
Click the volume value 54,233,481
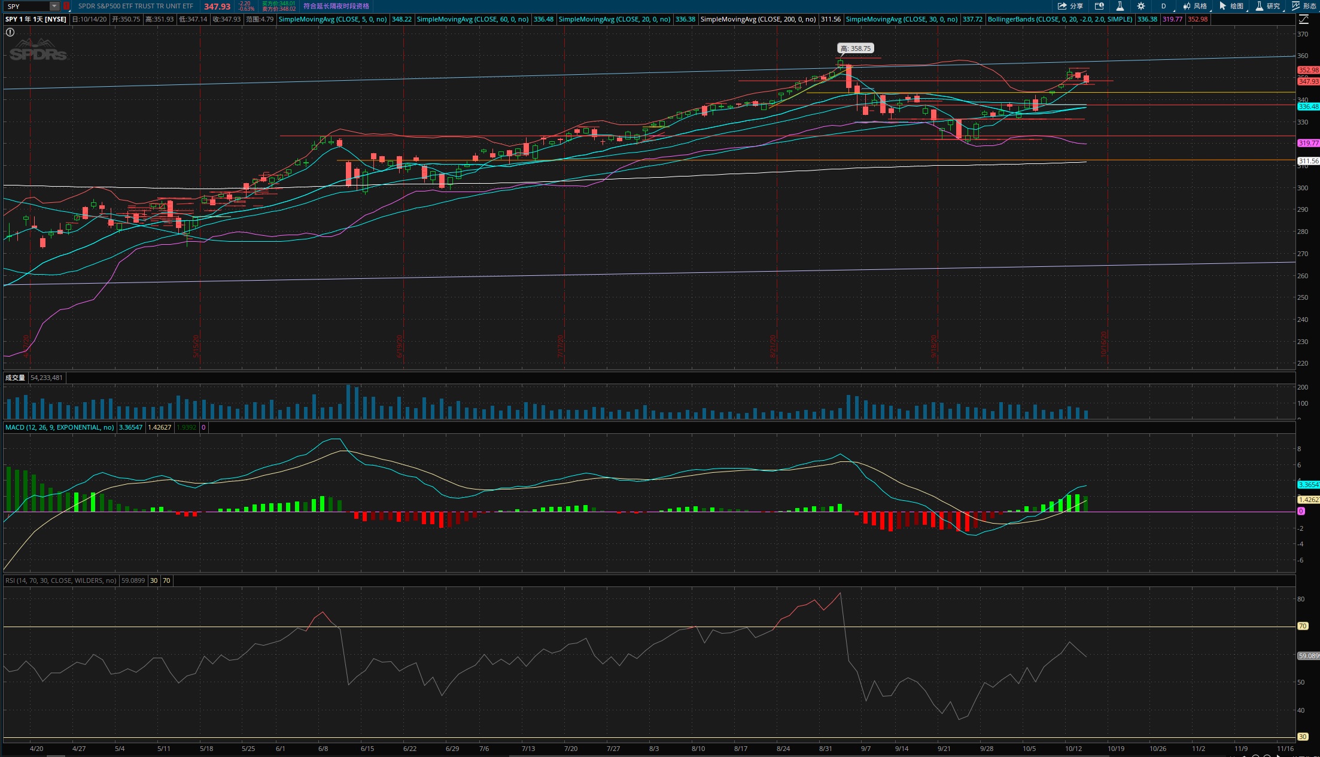coord(47,378)
